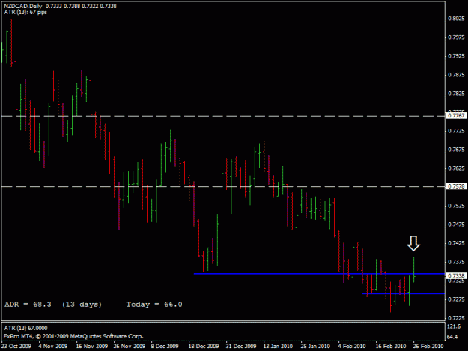Image resolution: width=468 pixels, height=351 pixels.
Task: Click the 4 Feb 2010 date label
Action: click(x=352, y=346)
